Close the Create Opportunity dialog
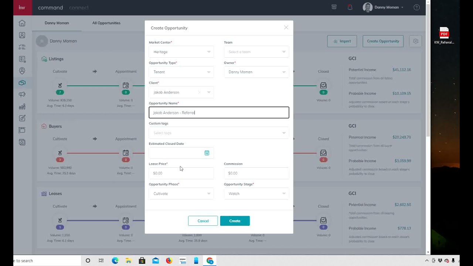This screenshot has width=473, height=266. click(x=286, y=27)
